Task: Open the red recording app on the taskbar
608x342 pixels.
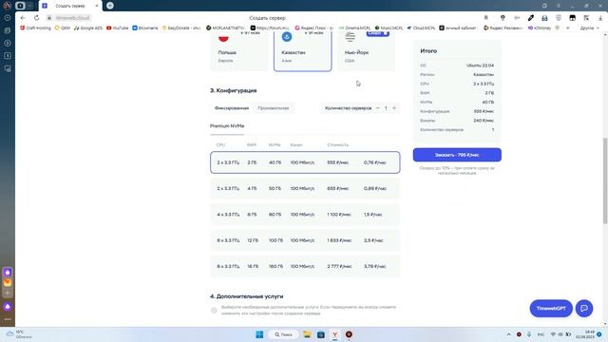Action: coord(349,334)
